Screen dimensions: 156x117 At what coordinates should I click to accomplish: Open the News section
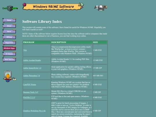coord(9,31)
